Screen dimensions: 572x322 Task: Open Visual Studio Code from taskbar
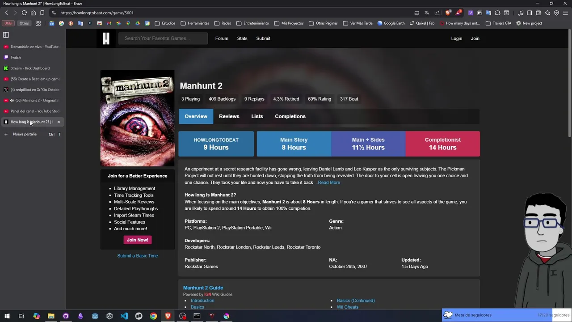tap(124, 316)
